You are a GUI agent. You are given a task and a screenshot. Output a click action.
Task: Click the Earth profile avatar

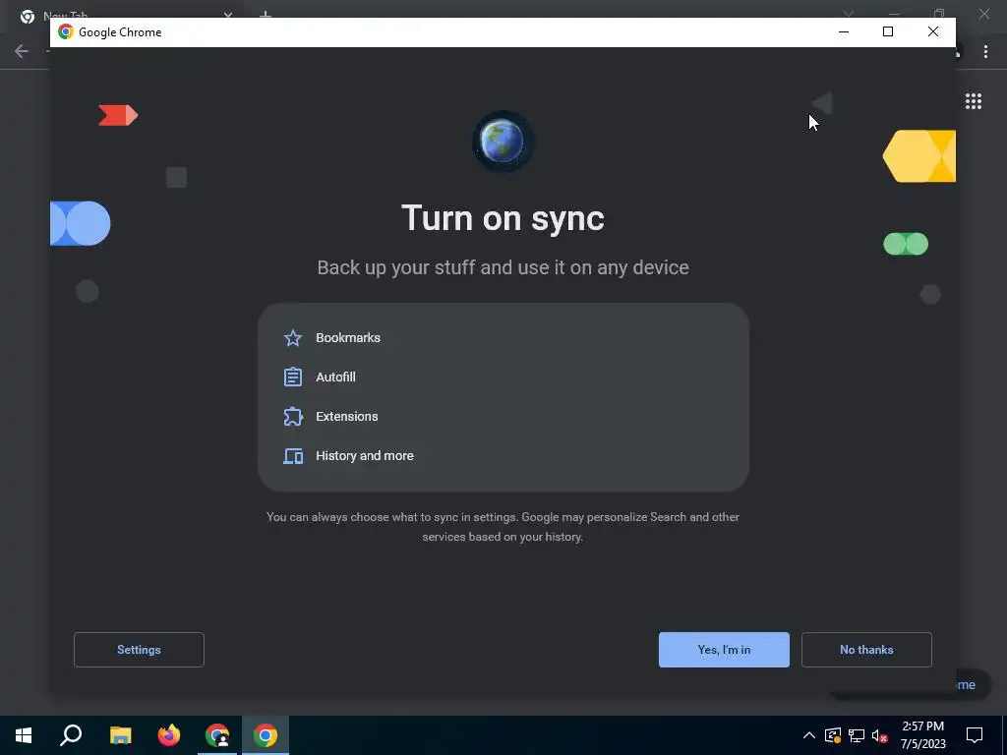pyautogui.click(x=503, y=142)
